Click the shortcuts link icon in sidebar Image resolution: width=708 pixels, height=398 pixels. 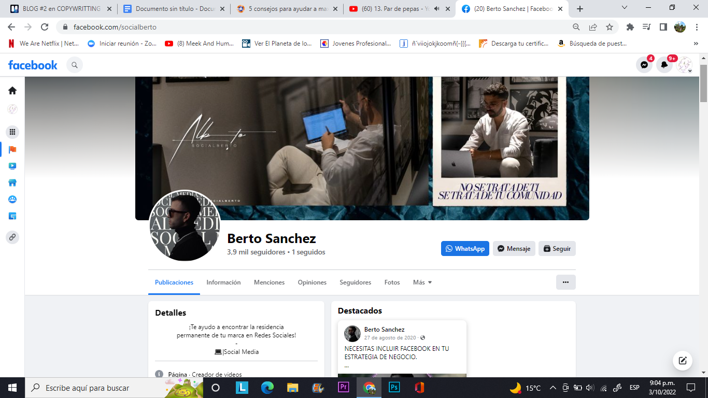click(12, 237)
